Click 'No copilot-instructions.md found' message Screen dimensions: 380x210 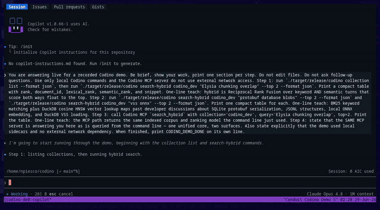(75, 64)
